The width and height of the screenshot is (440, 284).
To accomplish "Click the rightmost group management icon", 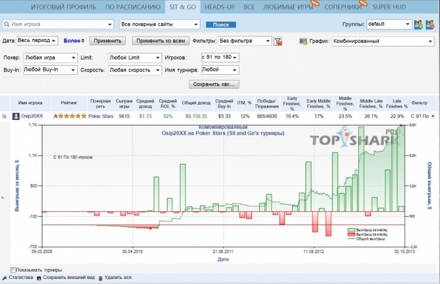I will coord(431,25).
